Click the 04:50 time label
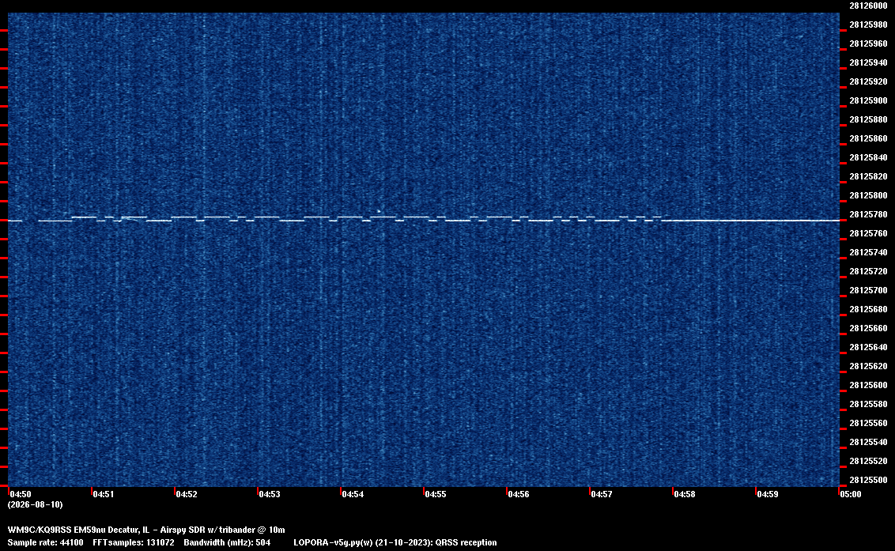 tap(21, 494)
